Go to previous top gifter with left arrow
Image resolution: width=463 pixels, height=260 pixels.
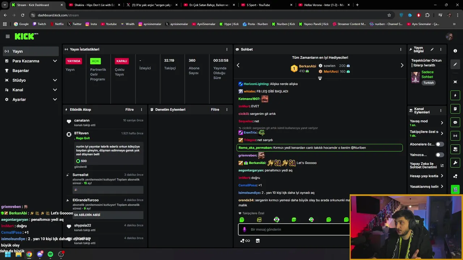click(x=238, y=65)
